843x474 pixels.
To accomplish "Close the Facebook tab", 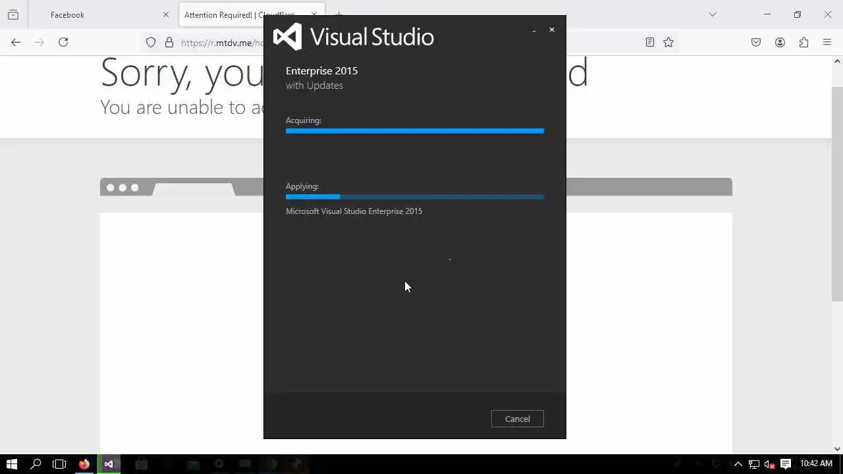I will (166, 14).
